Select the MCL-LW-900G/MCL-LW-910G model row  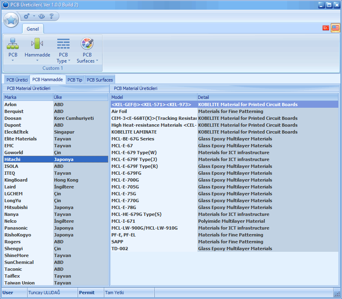click(225, 228)
